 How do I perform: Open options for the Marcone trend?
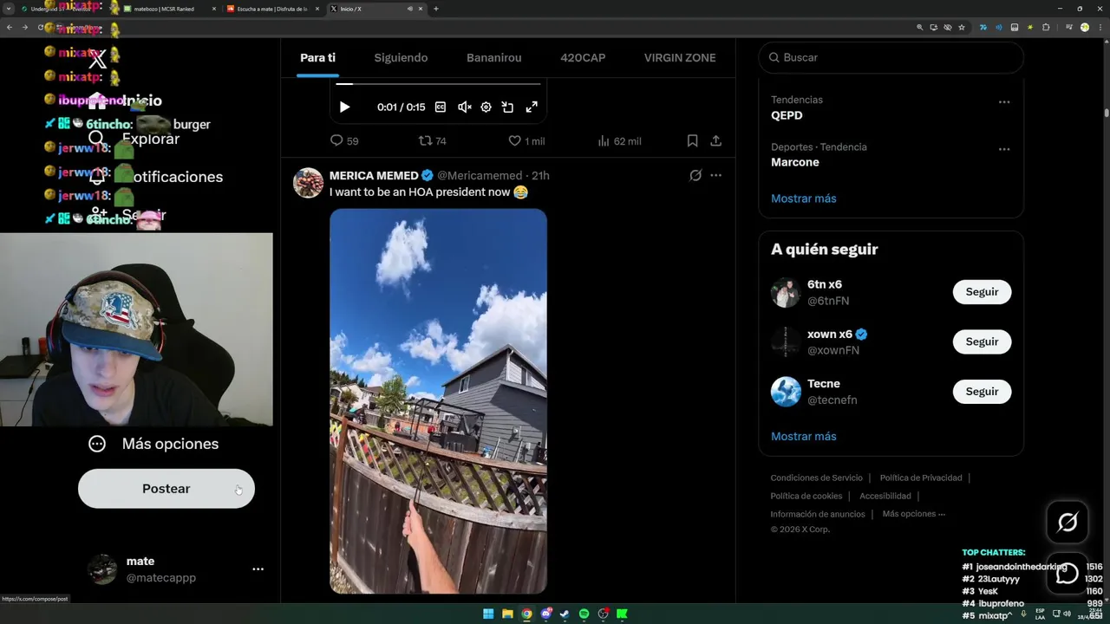click(x=1004, y=148)
